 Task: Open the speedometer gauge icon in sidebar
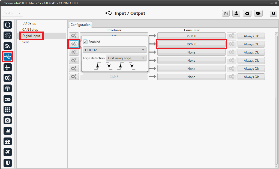click(8, 141)
